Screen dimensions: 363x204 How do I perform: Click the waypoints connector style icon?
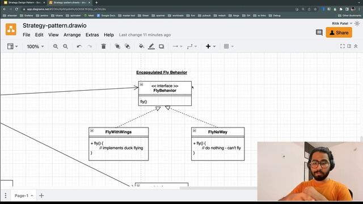pos(190,46)
